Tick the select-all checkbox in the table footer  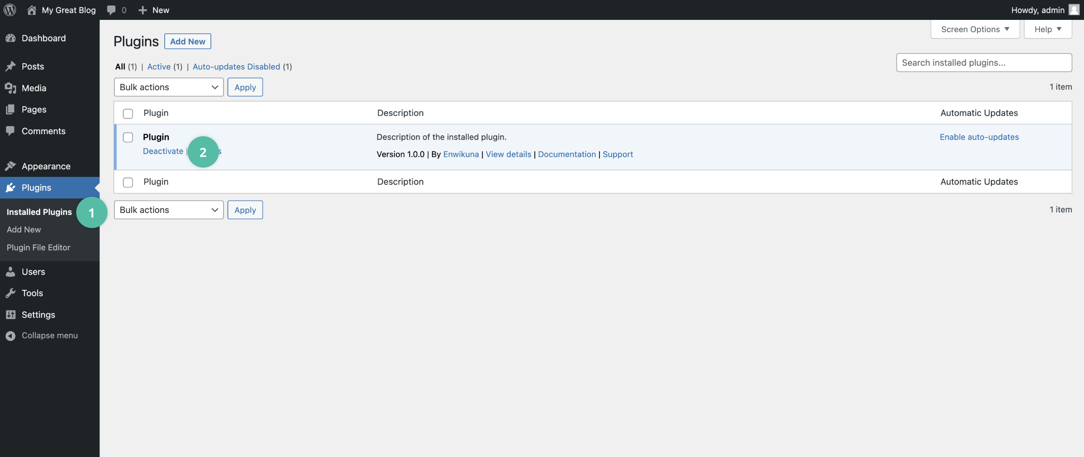(x=128, y=182)
